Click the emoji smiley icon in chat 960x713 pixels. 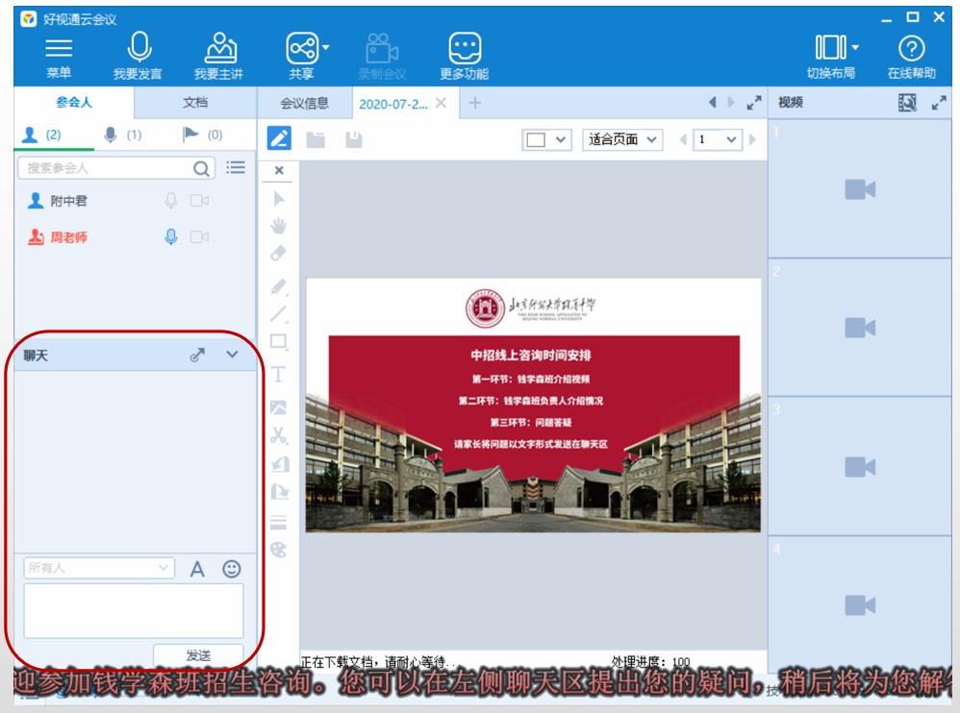(x=232, y=569)
